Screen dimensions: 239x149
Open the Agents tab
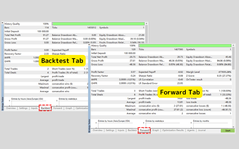point(191,130)
